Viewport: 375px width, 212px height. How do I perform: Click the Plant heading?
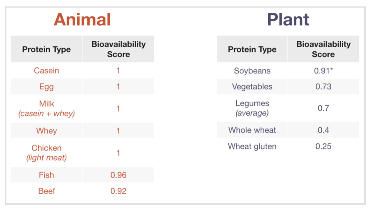tap(288, 19)
